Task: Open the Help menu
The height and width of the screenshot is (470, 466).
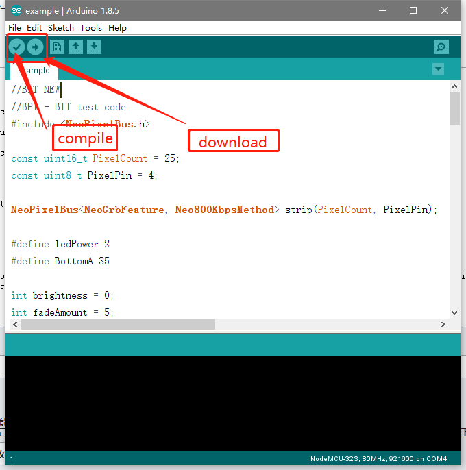Action: (117, 28)
